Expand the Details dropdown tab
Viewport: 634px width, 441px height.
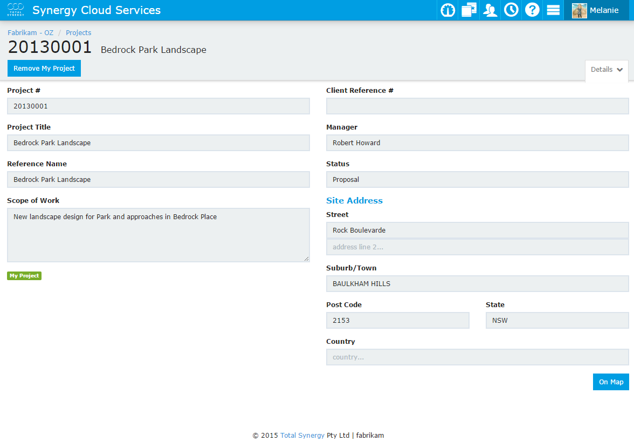click(x=607, y=70)
